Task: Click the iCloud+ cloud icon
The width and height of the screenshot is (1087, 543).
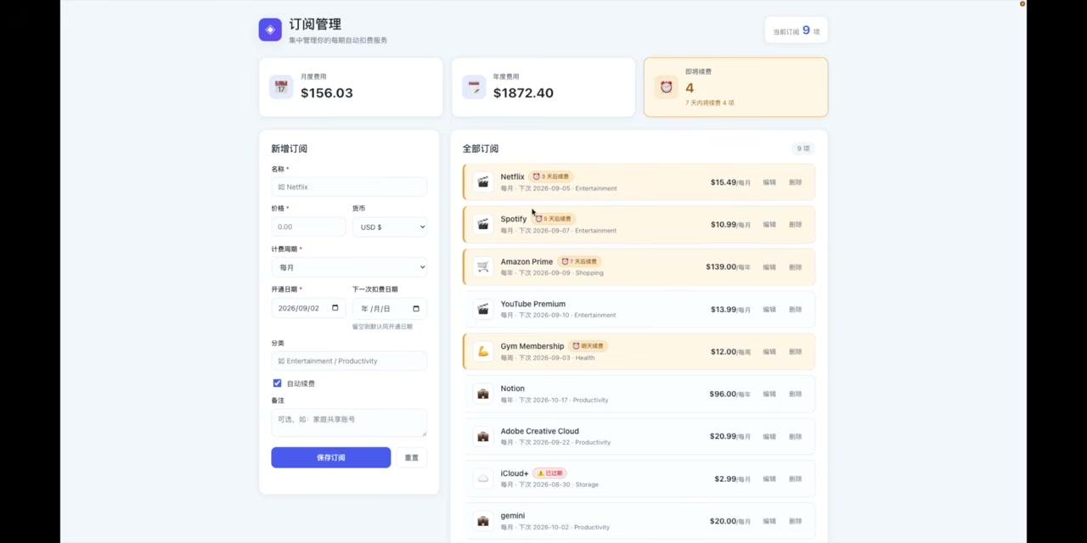Action: point(483,479)
